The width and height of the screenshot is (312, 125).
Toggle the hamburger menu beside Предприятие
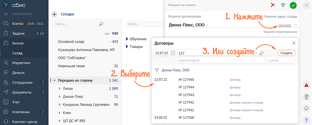(x=6, y=14)
